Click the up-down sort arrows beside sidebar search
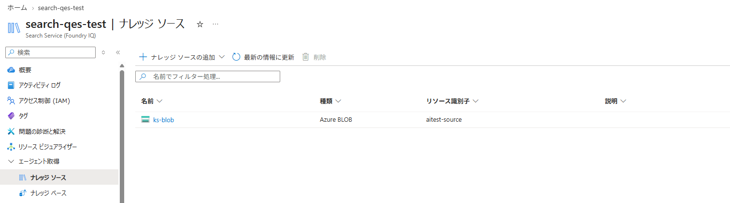This screenshot has width=730, height=203. point(103,52)
